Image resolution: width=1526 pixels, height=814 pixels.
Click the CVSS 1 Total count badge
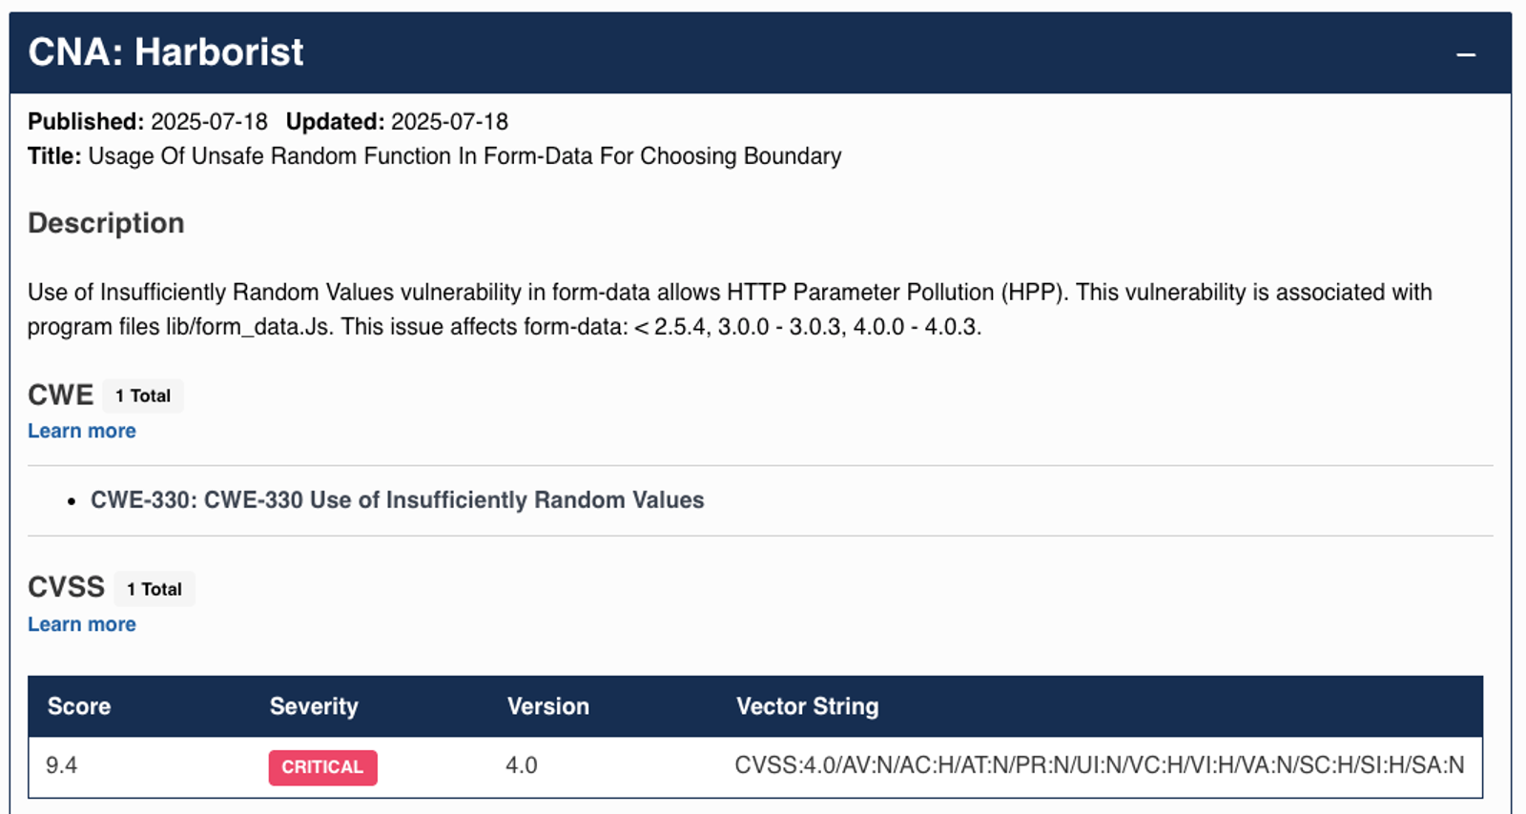155,589
